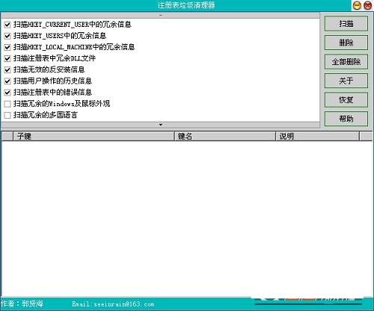374x311 pixels.
Task: Minimize the window with the yellow icon
Action: coord(357,5)
